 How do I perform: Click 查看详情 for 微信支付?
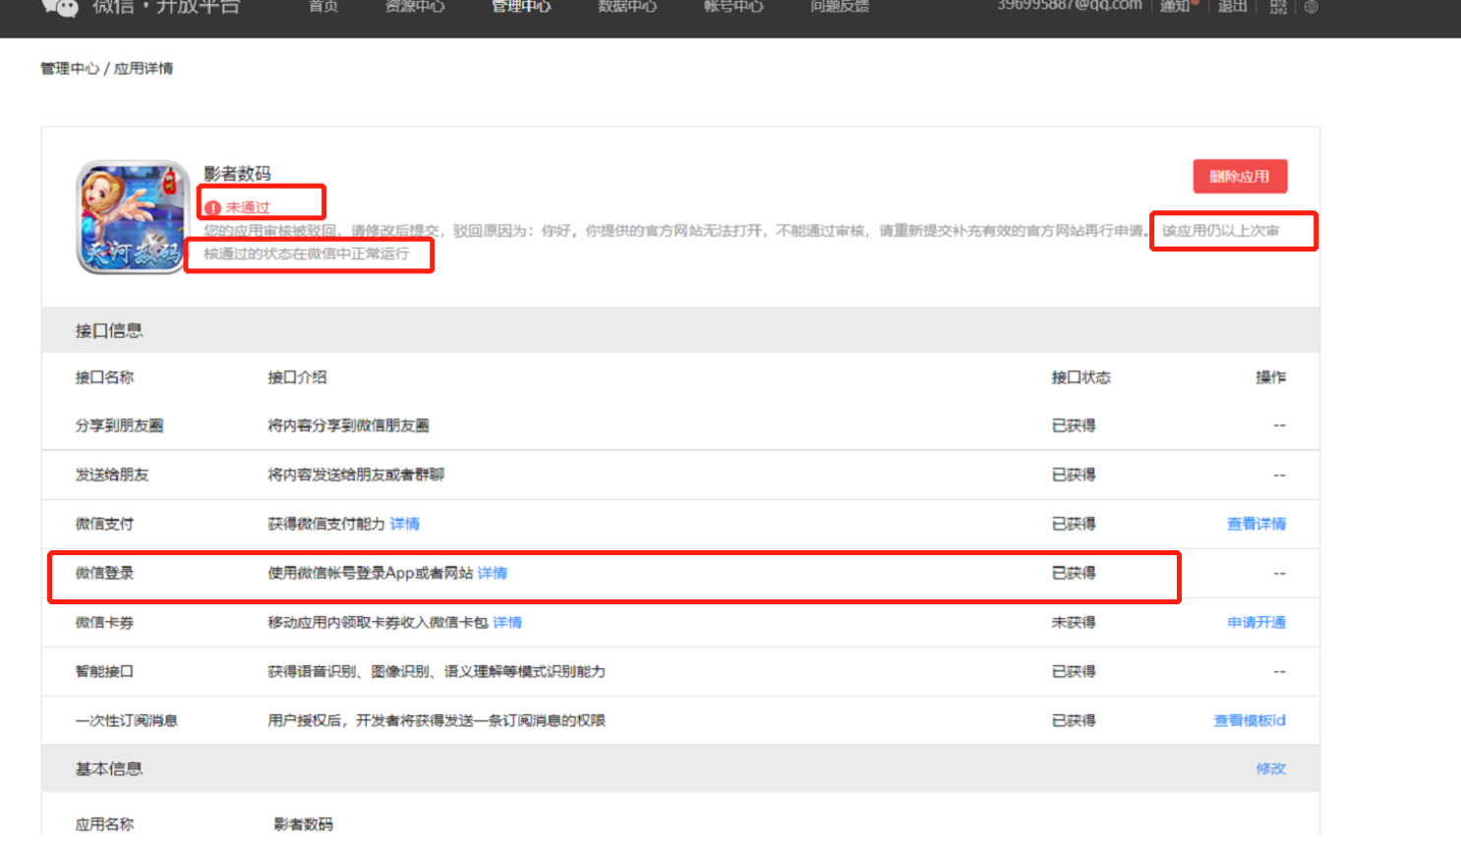(1256, 524)
